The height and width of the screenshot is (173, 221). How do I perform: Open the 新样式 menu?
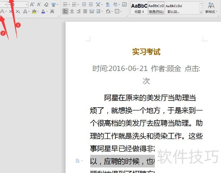tap(211, 8)
